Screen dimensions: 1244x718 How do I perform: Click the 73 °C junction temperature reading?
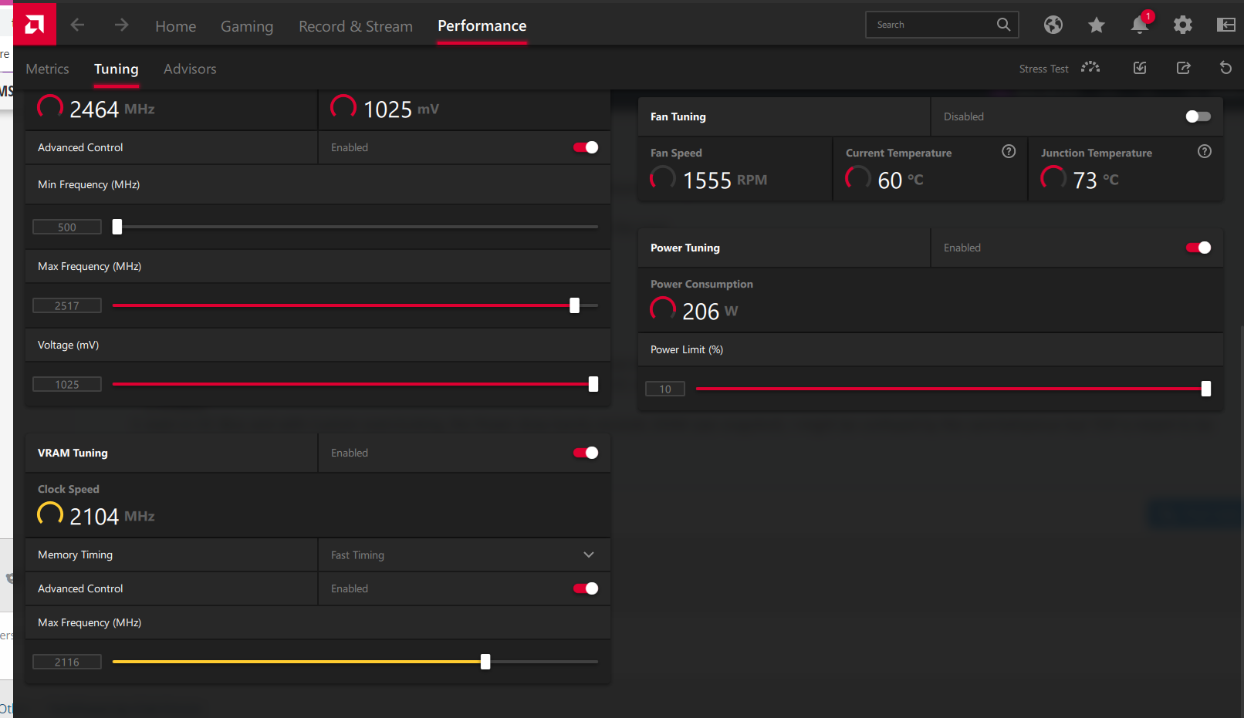click(1096, 180)
